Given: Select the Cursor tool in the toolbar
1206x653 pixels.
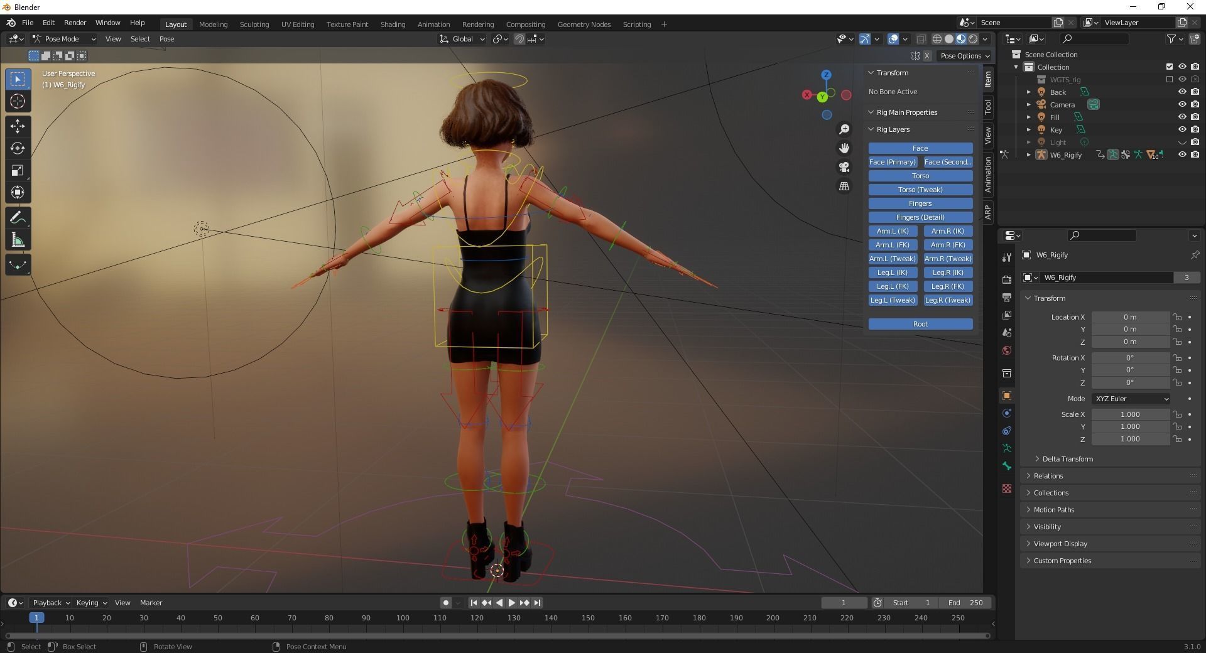Looking at the screenshot, I should click(18, 101).
